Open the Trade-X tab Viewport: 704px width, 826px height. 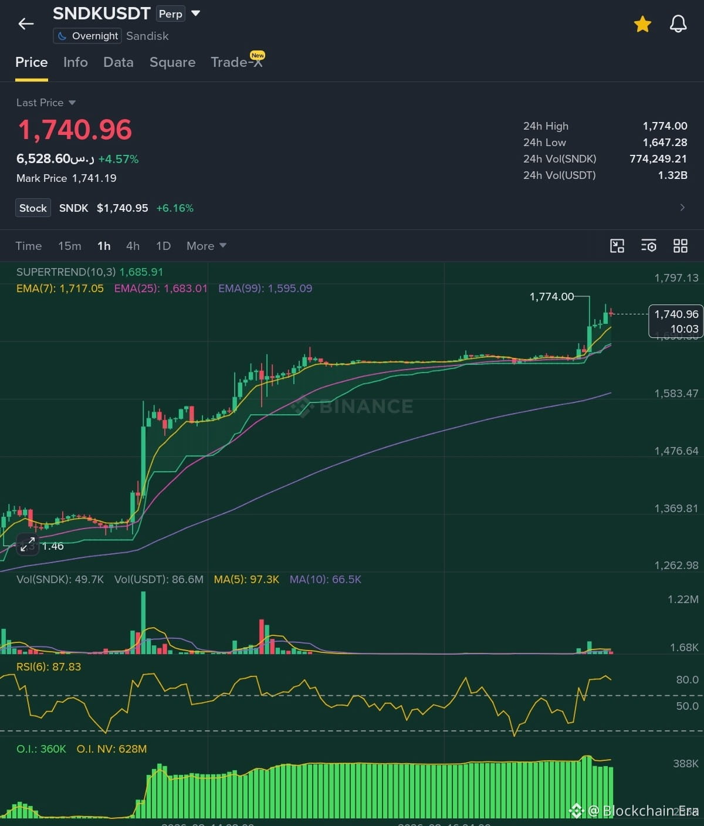pos(237,61)
